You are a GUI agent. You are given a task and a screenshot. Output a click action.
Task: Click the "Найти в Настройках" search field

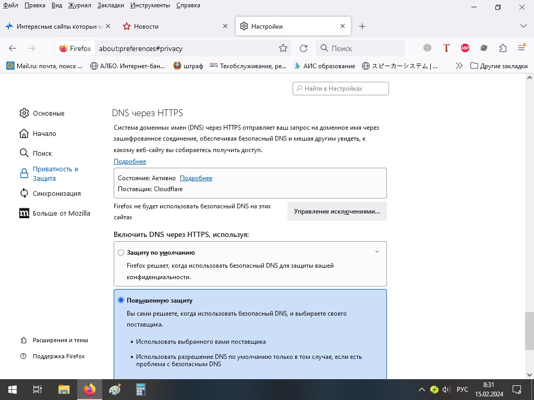pyautogui.click(x=341, y=89)
